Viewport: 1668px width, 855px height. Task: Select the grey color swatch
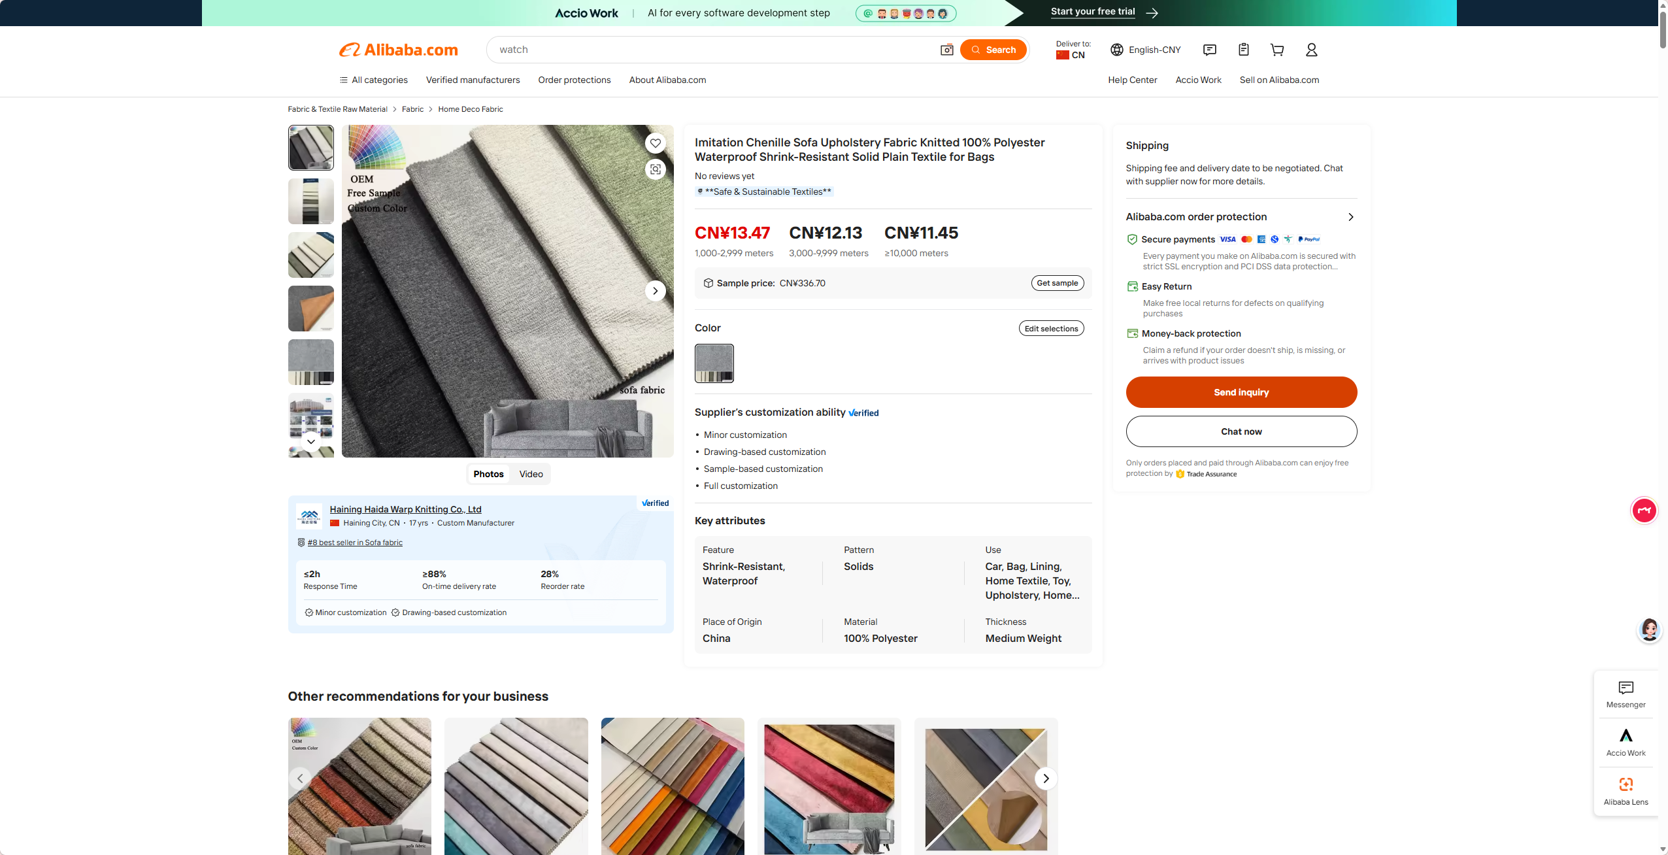(x=714, y=363)
